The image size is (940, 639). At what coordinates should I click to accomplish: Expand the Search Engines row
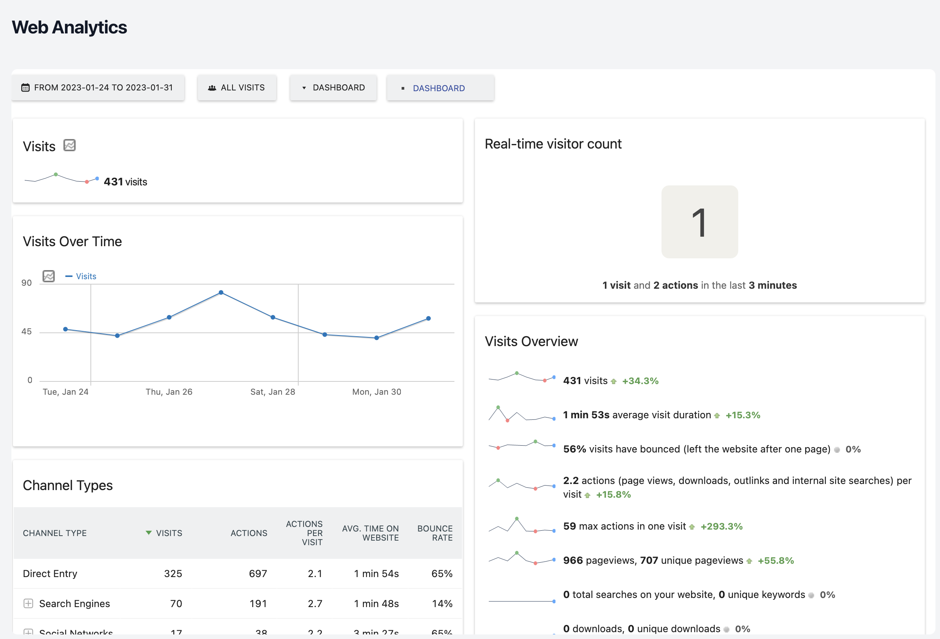point(28,603)
